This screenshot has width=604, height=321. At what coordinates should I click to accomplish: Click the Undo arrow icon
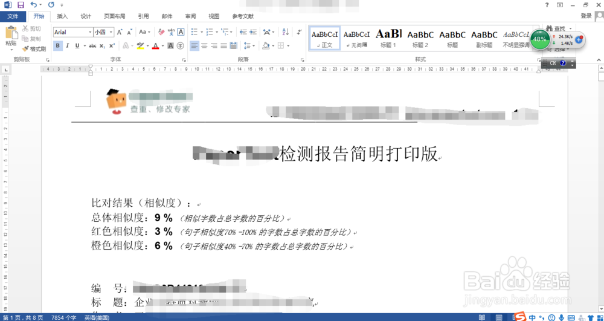(33, 5)
